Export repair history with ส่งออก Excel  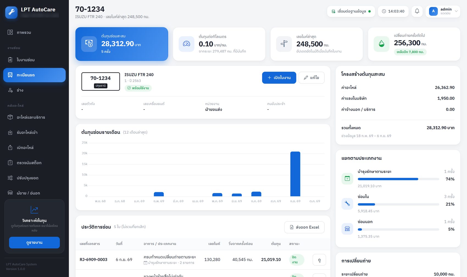pos(304,227)
